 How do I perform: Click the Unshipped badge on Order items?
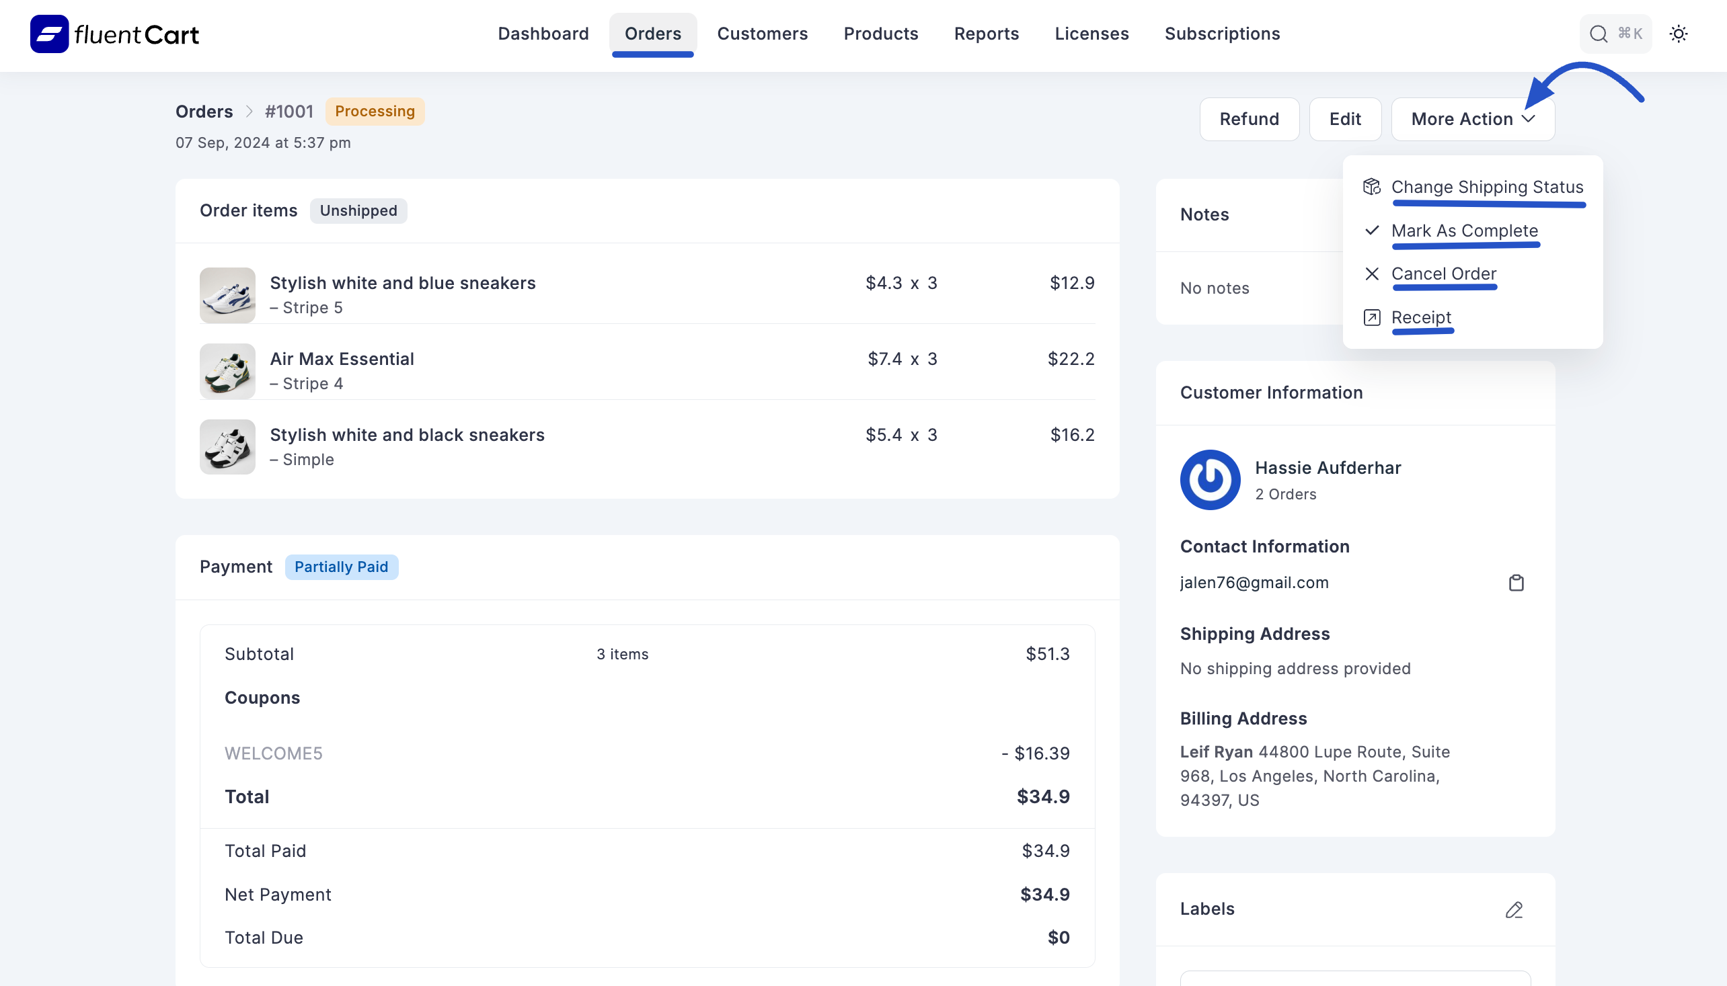(358, 210)
